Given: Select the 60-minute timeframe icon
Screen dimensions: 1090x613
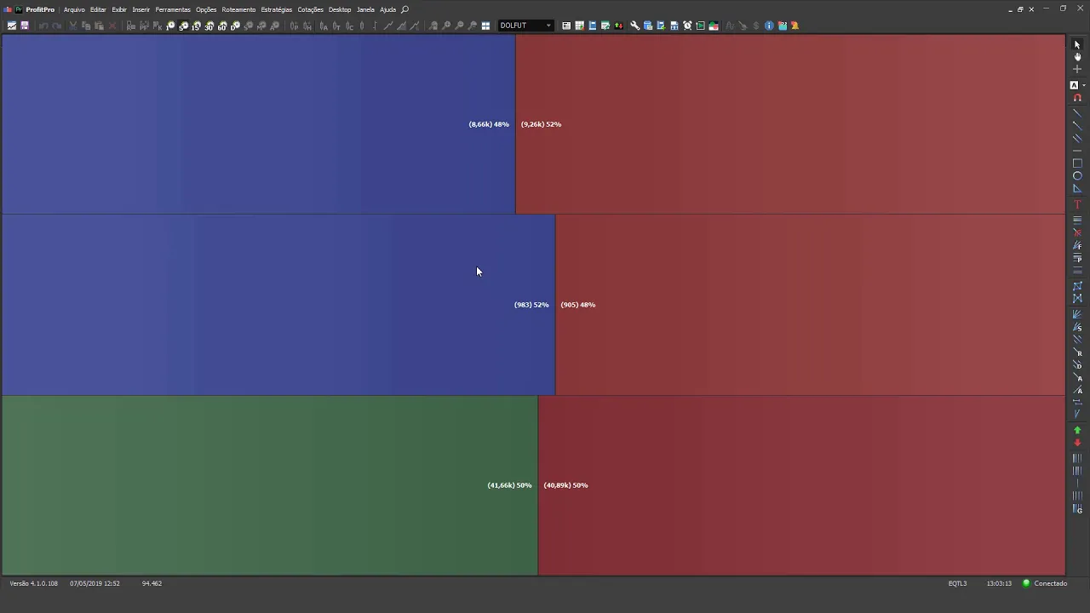Looking at the screenshot, I should click(x=222, y=26).
